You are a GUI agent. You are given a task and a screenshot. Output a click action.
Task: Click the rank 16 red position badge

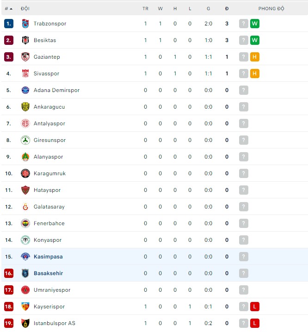click(x=9, y=273)
